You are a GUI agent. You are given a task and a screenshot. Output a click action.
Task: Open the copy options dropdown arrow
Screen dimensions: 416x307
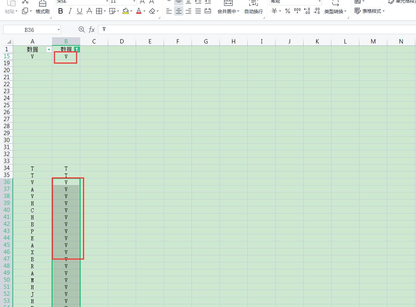[x=31, y=11]
